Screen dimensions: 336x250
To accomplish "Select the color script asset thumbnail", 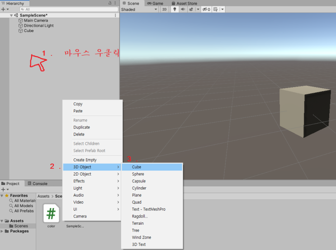I will 51,213.
